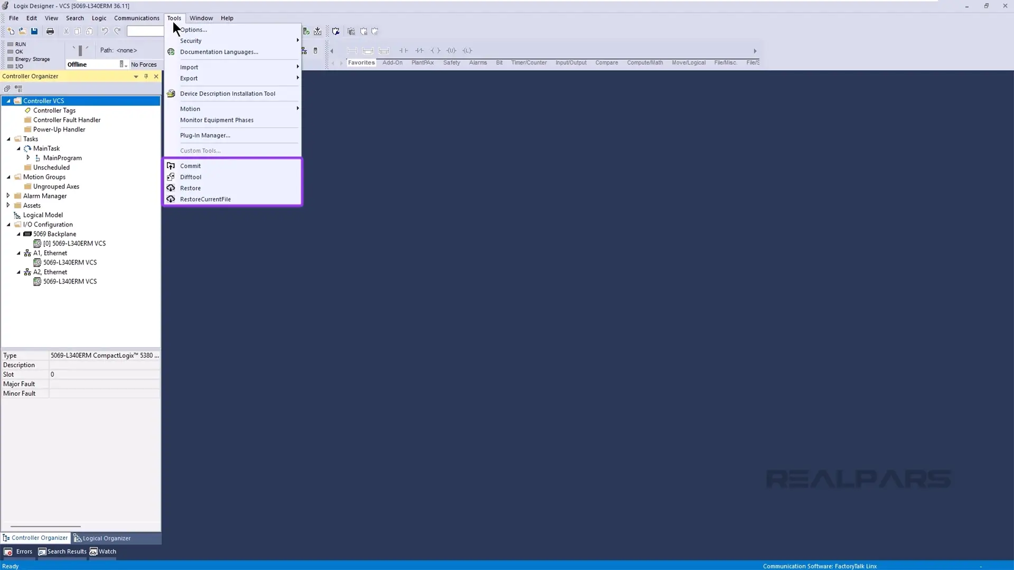
Task: Select Commit from the Tools menu
Action: click(x=190, y=166)
